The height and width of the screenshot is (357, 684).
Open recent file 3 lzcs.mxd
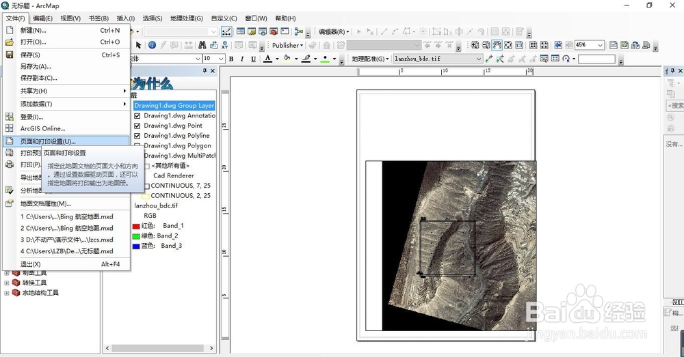tap(66, 240)
